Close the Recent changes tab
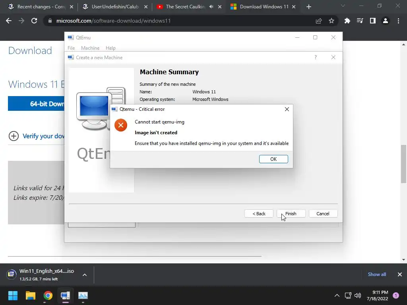The height and width of the screenshot is (305, 407). pos(72,7)
